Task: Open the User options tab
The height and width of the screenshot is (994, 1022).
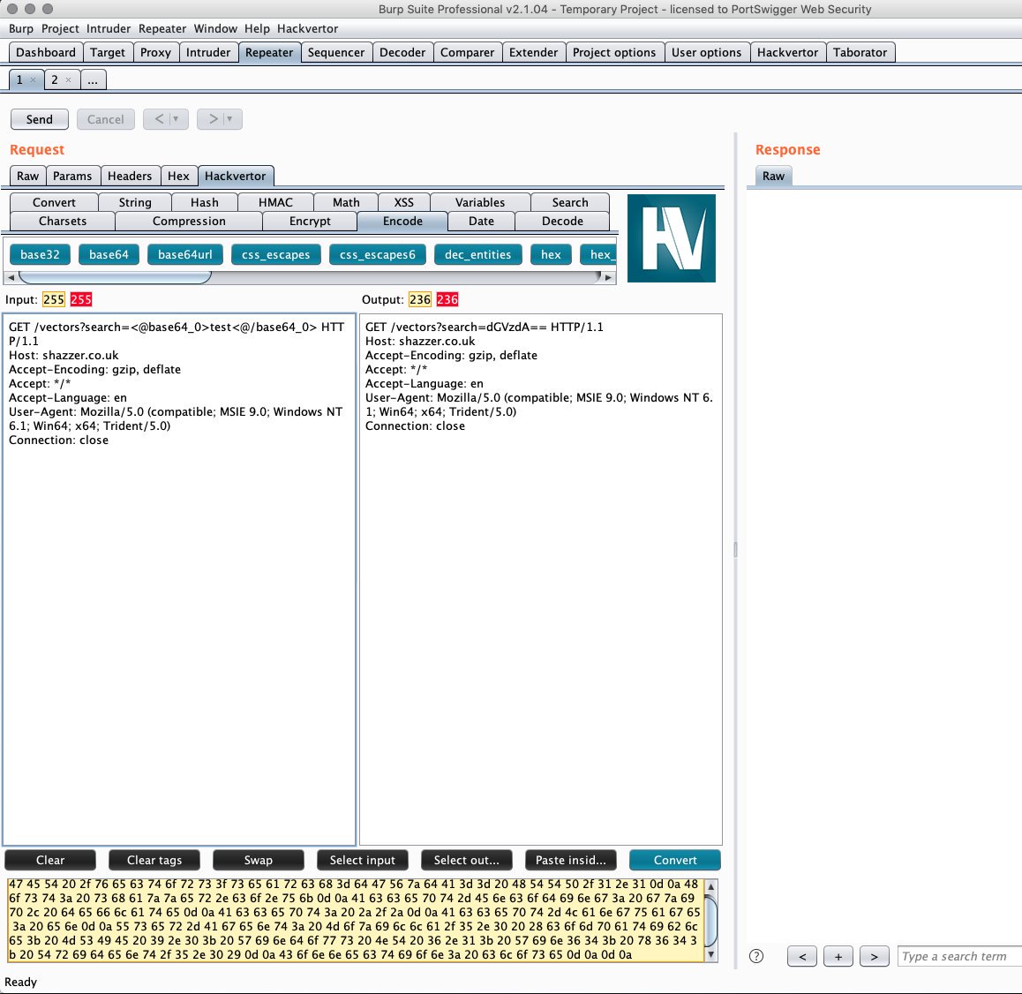Action: point(707,52)
